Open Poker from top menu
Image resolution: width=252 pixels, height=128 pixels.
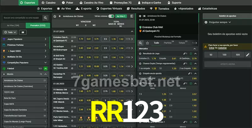(68, 3)
